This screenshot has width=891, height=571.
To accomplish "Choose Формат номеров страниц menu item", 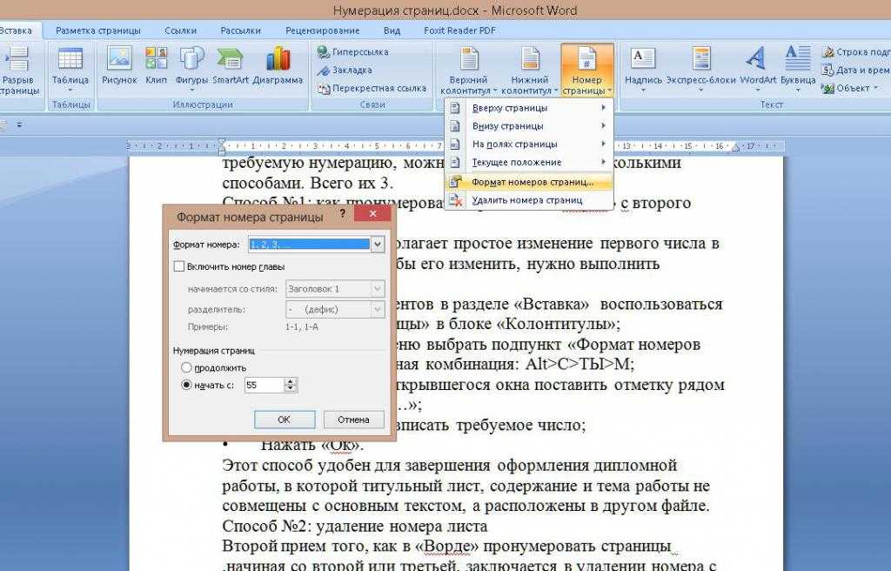I will pos(529,182).
